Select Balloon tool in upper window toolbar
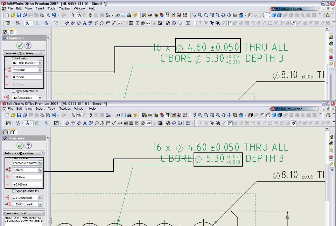This screenshot has height=226, width=336. [96, 23]
